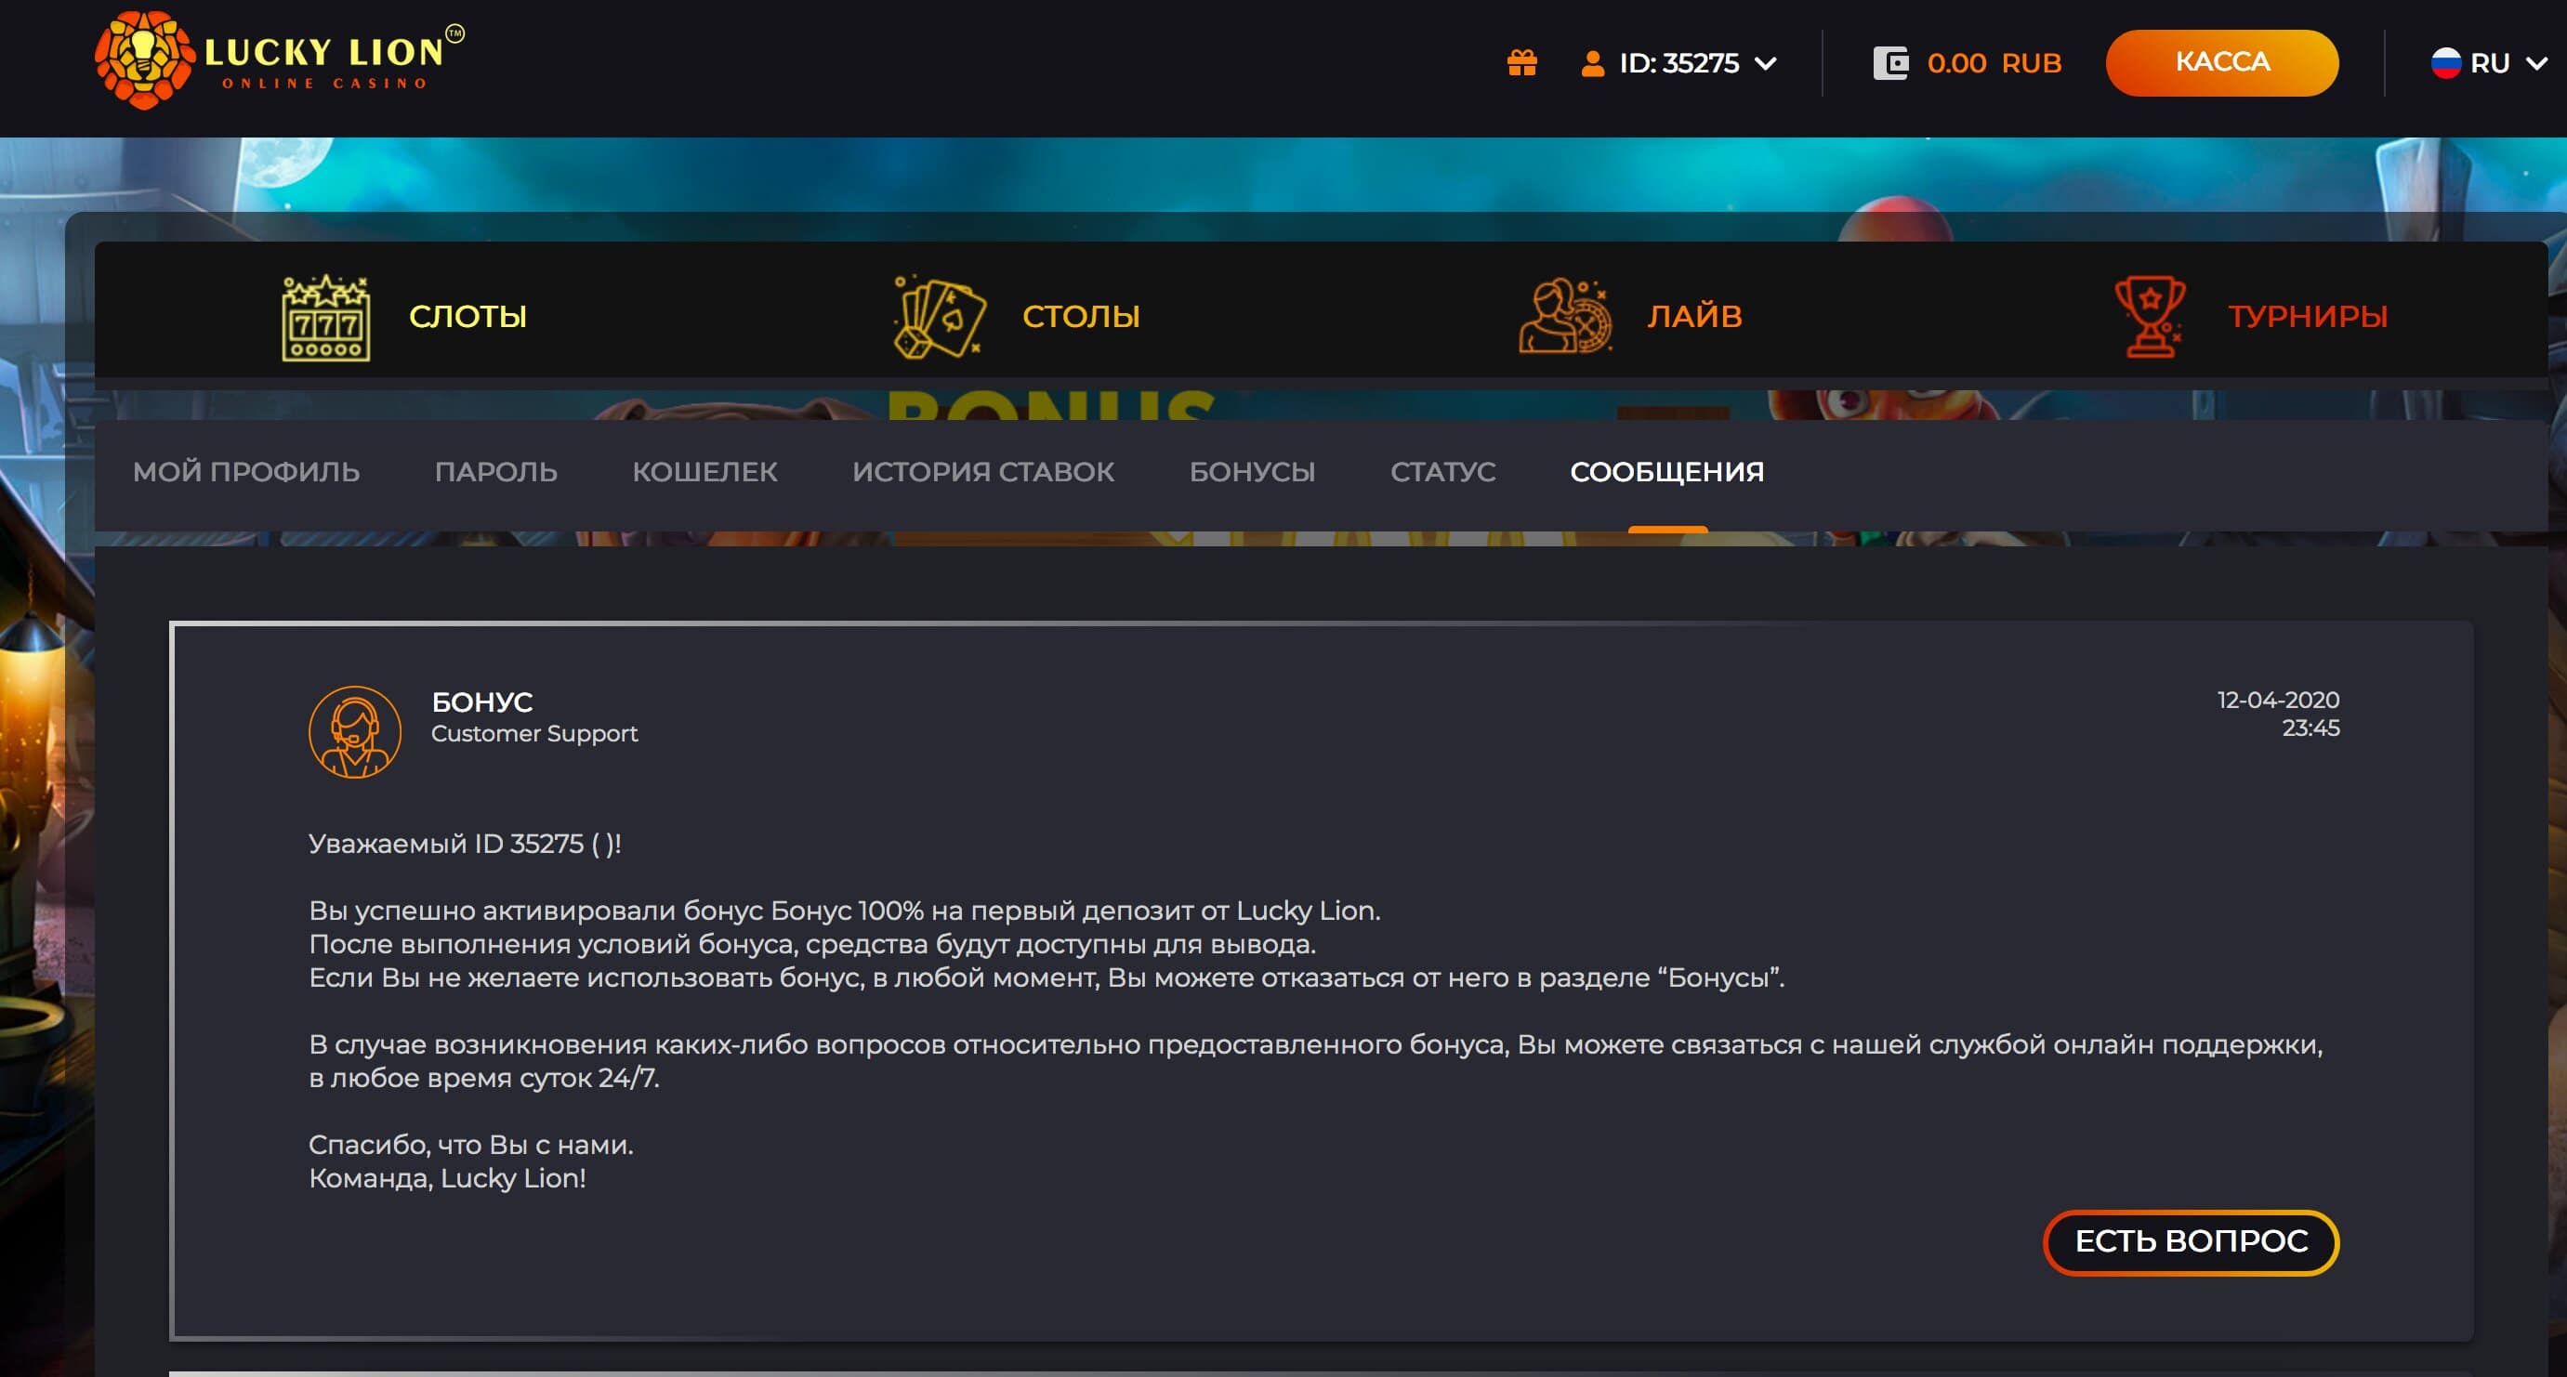Click the live dealer roulette icon
Screen dimensions: 2567x1377
[x=1564, y=317]
